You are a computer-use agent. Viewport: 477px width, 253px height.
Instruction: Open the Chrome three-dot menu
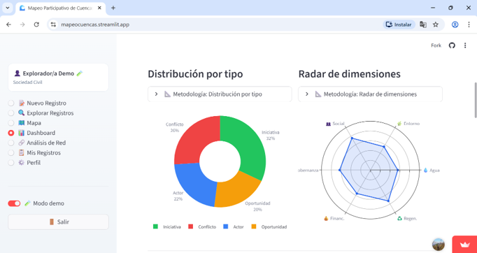[x=469, y=24]
